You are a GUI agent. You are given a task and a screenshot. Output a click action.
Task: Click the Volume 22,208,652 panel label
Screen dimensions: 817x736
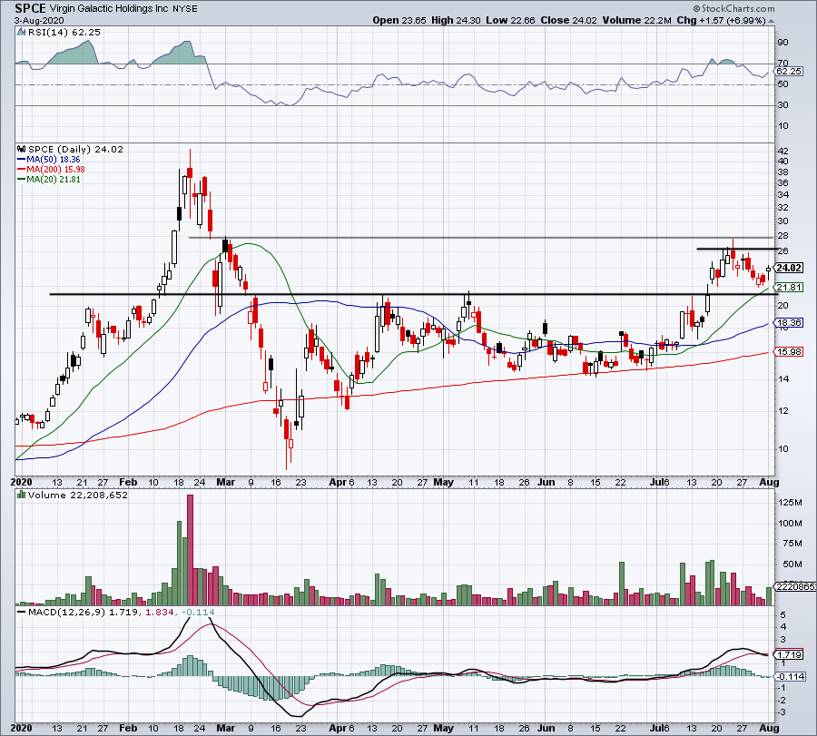click(78, 495)
